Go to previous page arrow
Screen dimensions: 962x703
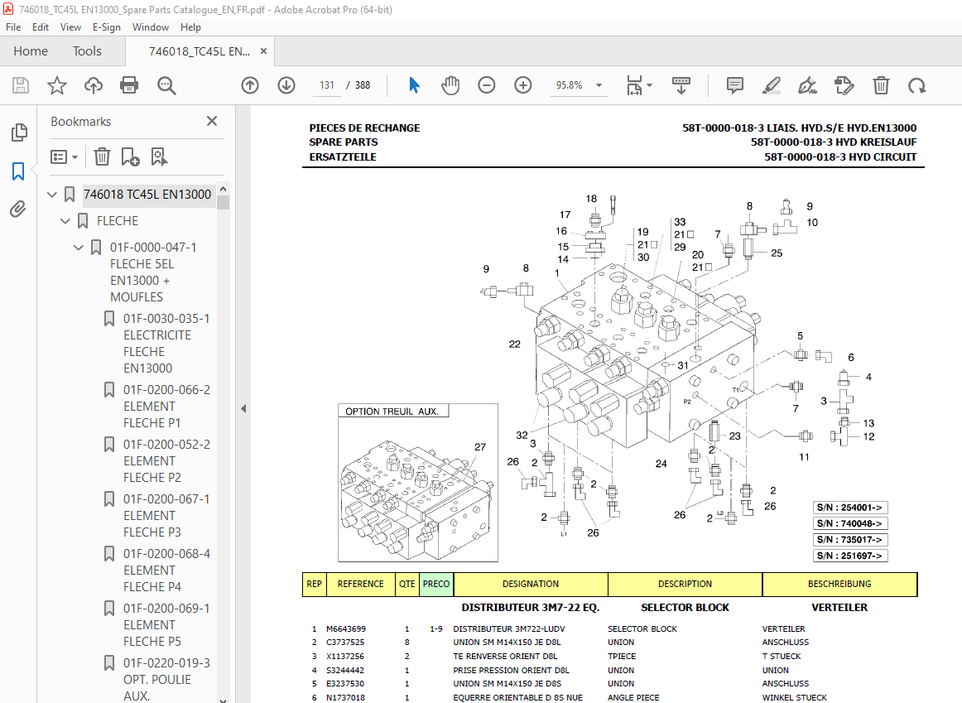250,85
